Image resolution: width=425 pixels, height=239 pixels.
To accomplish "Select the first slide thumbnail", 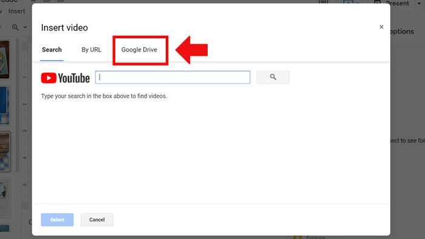I will (5, 59).
